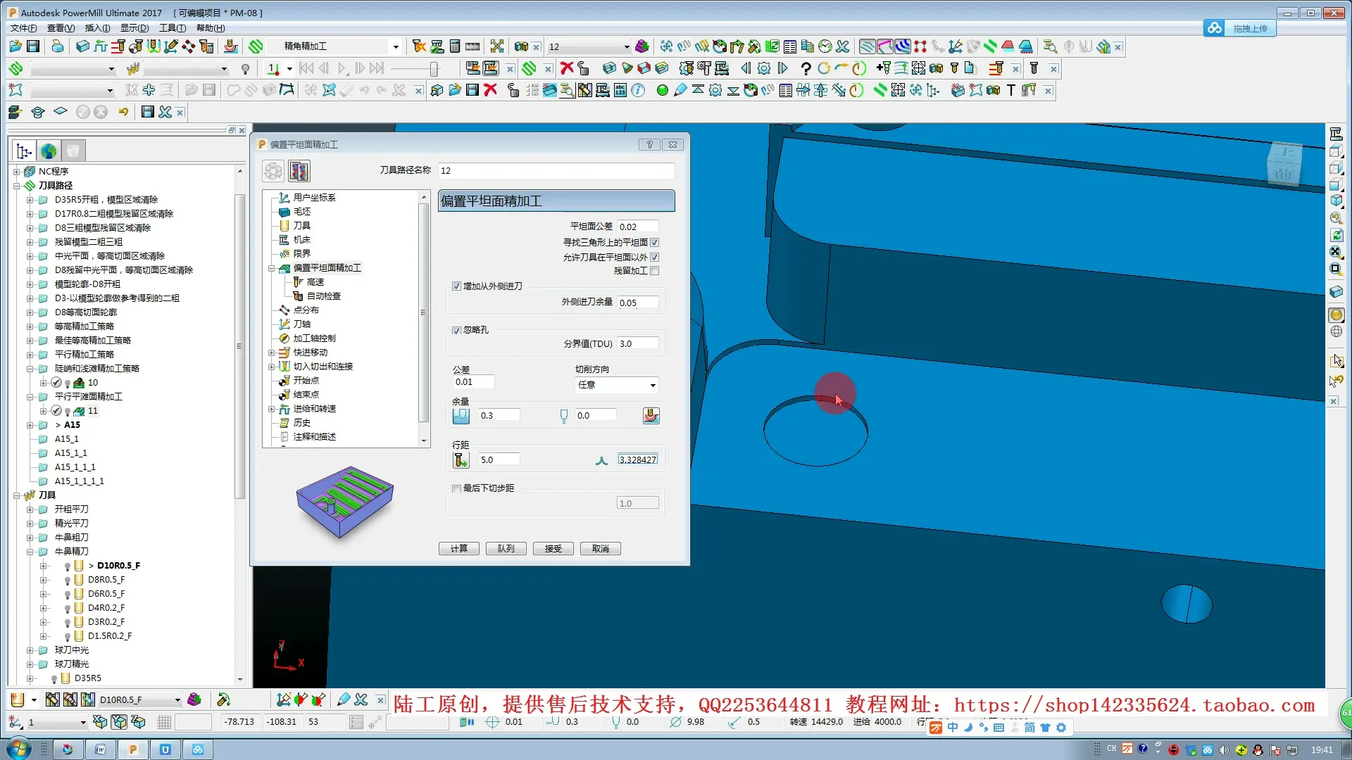The width and height of the screenshot is (1352, 760).
Task: Uncheck the 忽略孔 checkbox
Action: tap(456, 330)
